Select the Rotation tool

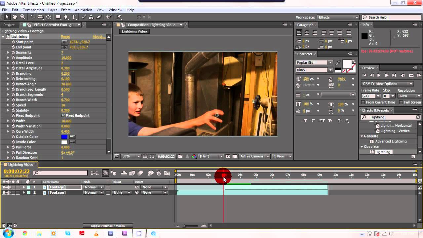(33, 17)
